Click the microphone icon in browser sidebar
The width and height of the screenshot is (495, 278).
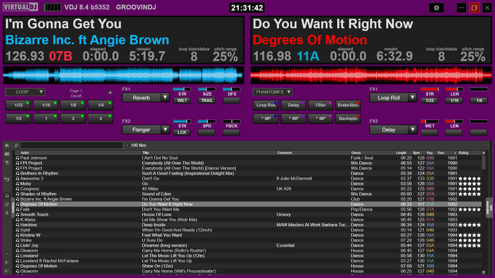pos(7,212)
